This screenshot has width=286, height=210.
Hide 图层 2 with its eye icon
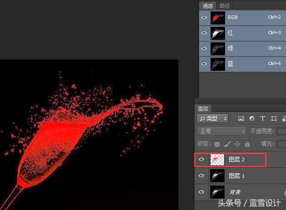tap(201, 160)
